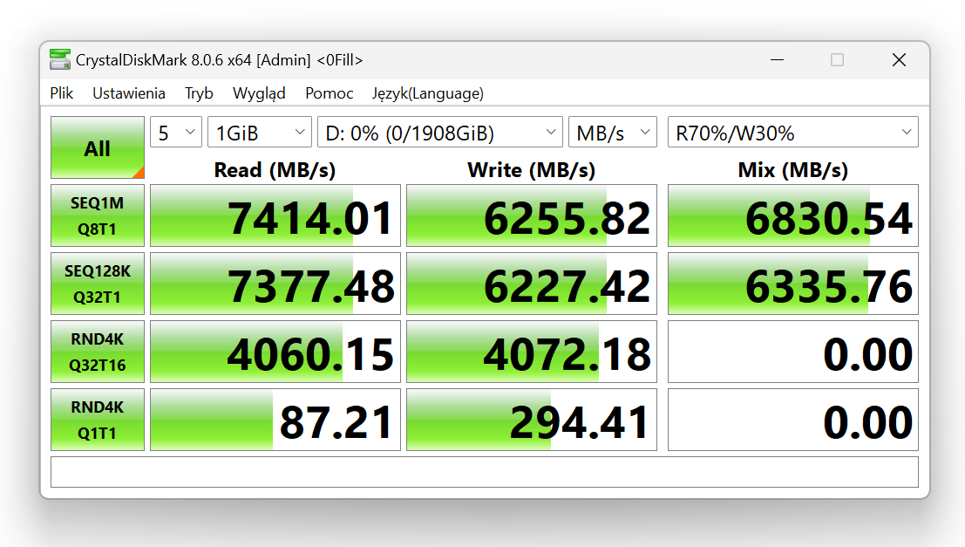Viewport: 965px width, 547px height.
Task: Open the Pomoc menu
Action: [x=329, y=93]
